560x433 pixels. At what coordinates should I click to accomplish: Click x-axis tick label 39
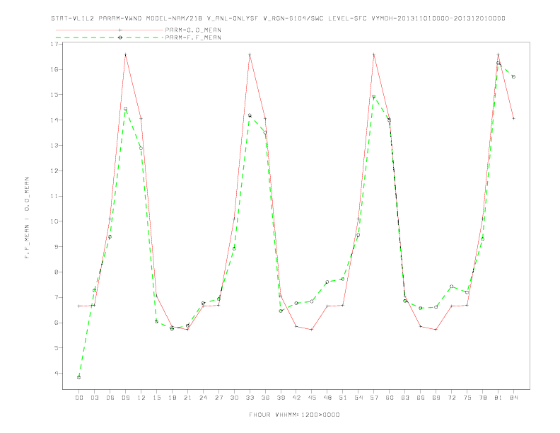coord(281,398)
